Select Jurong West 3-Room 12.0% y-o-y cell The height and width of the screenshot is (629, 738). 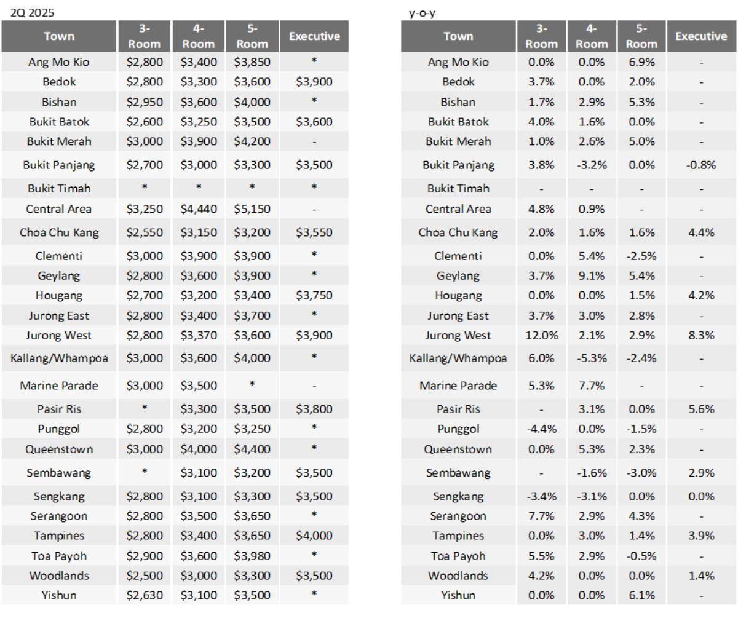click(x=541, y=336)
